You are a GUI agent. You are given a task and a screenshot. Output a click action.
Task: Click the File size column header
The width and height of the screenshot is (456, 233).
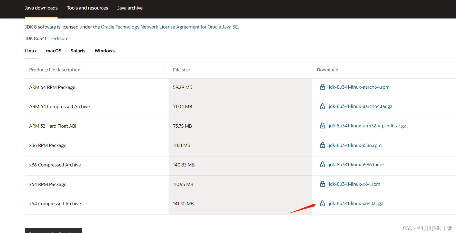pos(181,70)
